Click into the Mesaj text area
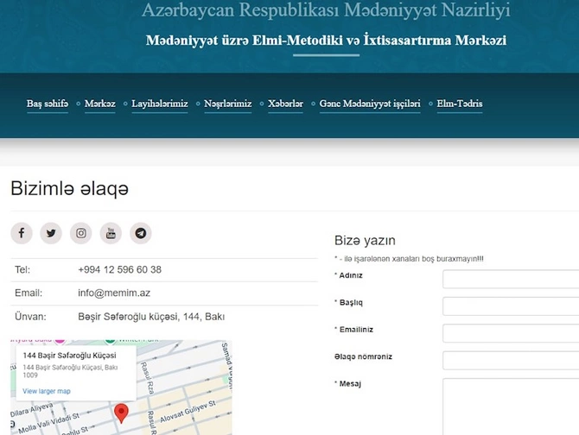The image size is (579, 435). click(x=511, y=407)
